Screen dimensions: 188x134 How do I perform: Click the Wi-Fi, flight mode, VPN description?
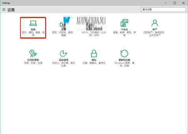94,34
